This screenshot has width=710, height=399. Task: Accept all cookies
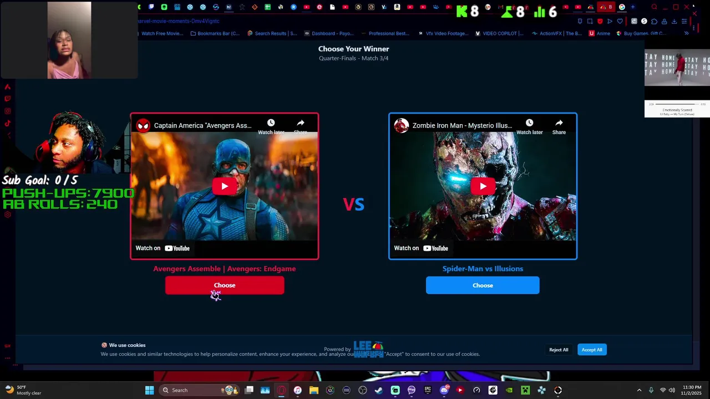[x=592, y=350]
